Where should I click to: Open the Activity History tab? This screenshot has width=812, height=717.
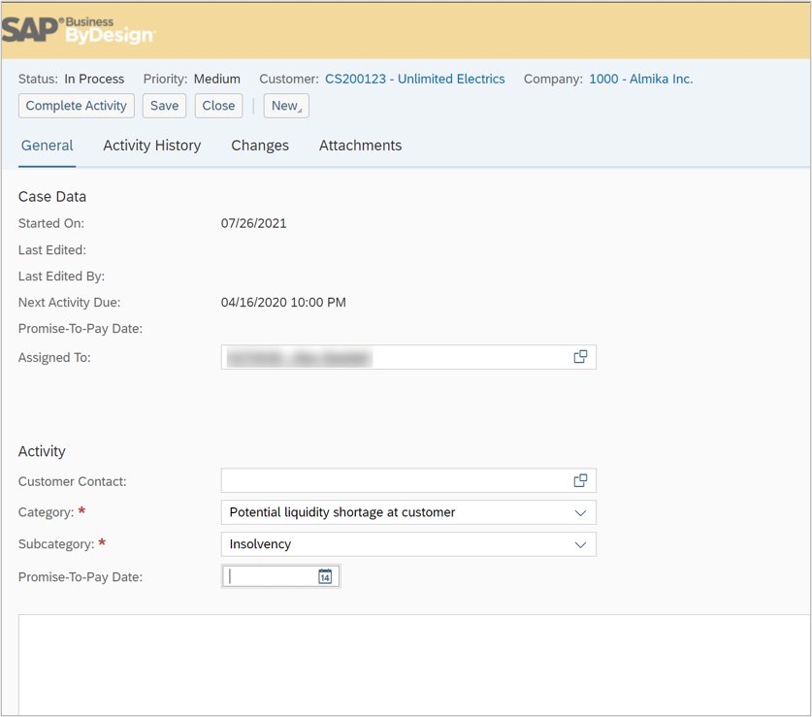tap(151, 146)
